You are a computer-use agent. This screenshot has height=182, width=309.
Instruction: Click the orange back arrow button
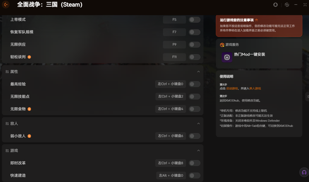point(6,5)
